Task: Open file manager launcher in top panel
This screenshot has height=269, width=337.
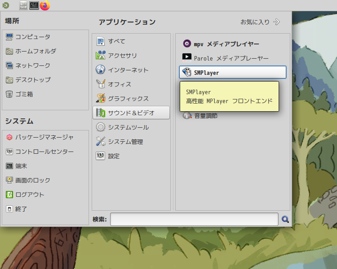Action: tap(23, 5)
